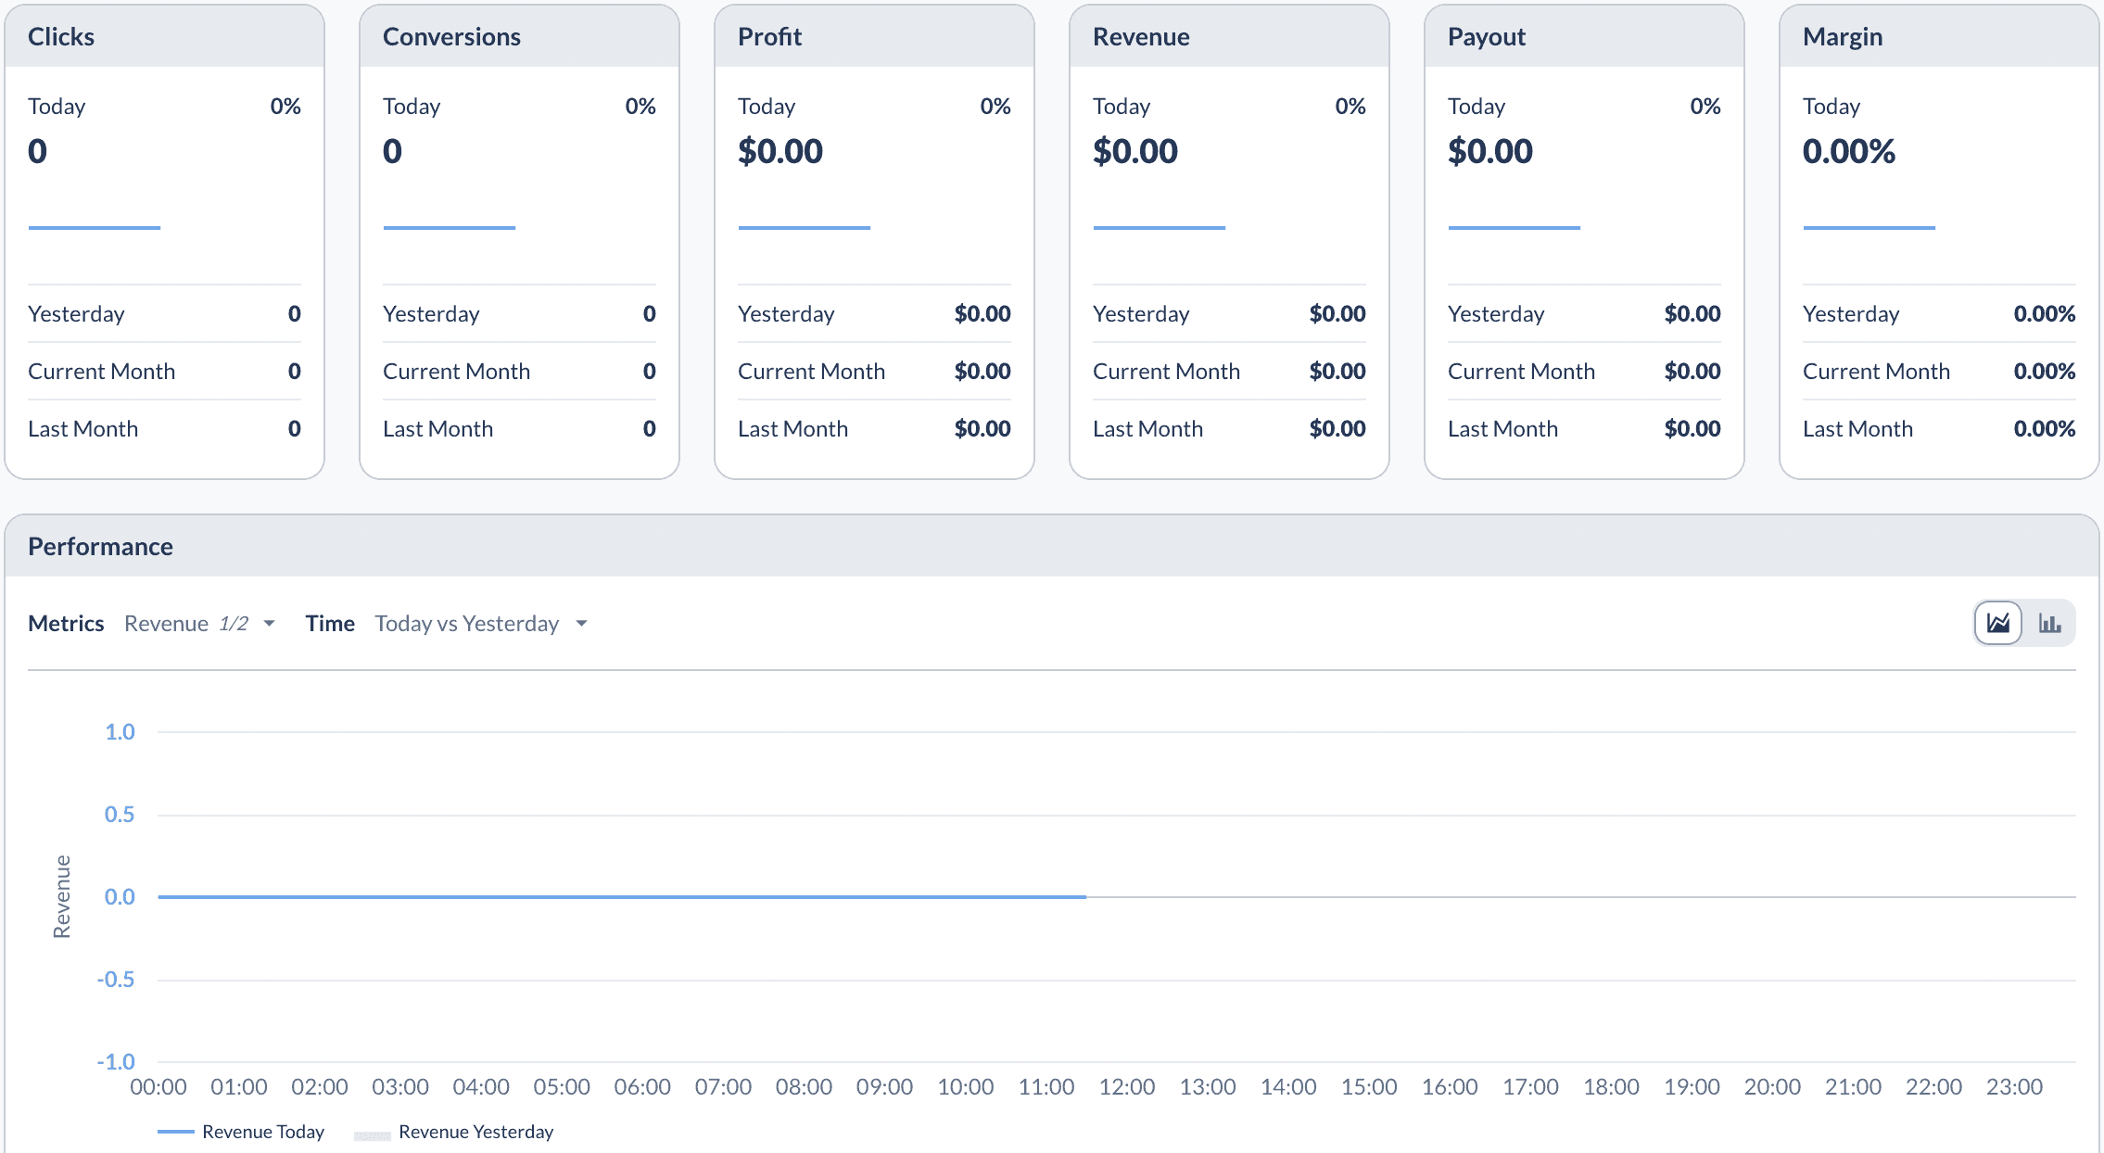Switch to bar chart view
Viewport: 2104px width, 1153px height.
pos(2049,623)
